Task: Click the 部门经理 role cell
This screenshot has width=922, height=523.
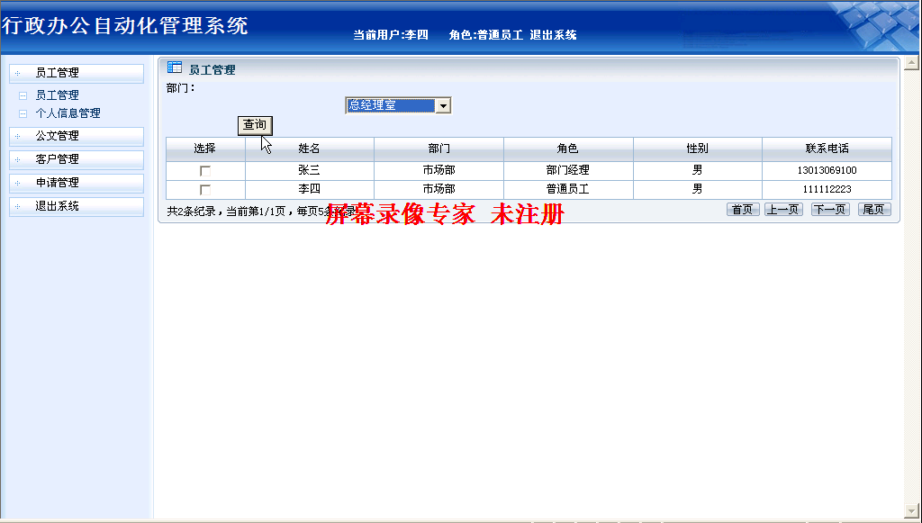Action: 568,170
